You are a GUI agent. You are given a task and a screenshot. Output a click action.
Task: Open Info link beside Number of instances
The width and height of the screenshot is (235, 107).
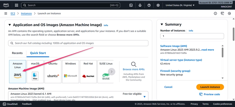tap(191, 31)
